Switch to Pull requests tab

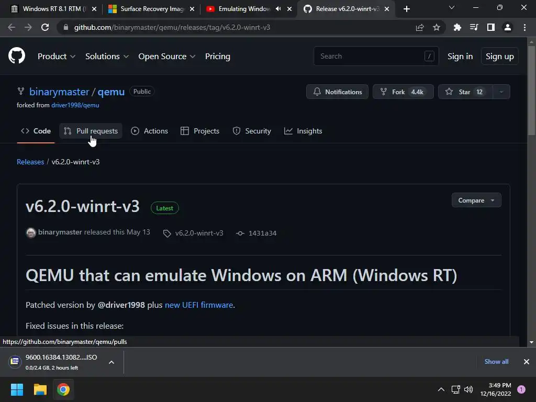pyautogui.click(x=91, y=131)
